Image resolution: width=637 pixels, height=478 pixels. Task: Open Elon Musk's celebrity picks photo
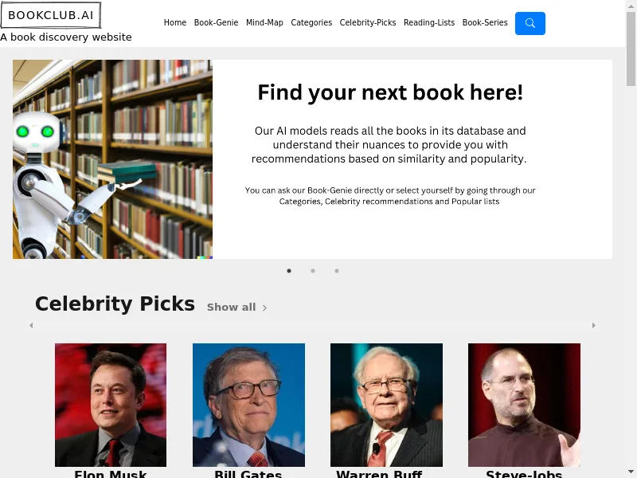[111, 405]
